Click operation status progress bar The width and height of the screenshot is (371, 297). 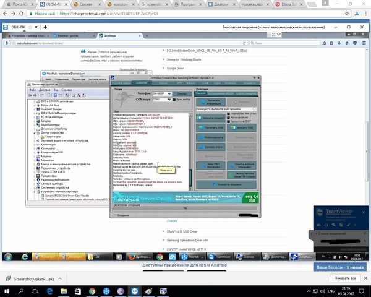[185, 208]
